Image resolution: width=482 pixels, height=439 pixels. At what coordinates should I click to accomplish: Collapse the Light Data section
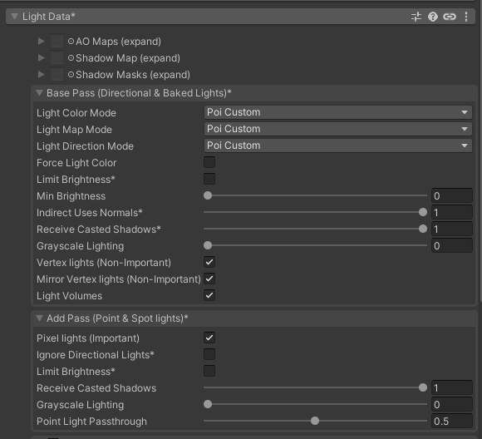tap(14, 17)
